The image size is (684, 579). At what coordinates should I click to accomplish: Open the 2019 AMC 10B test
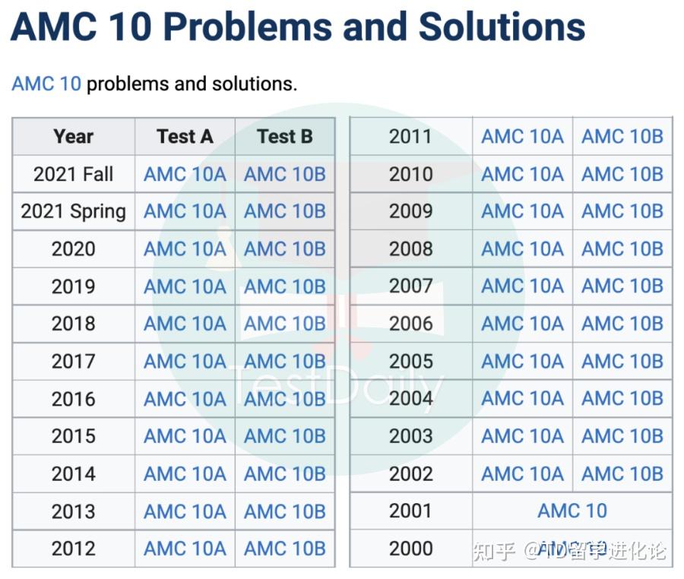285,286
